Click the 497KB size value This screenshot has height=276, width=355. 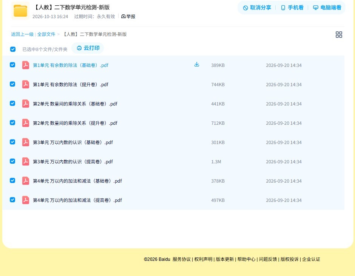(218, 200)
